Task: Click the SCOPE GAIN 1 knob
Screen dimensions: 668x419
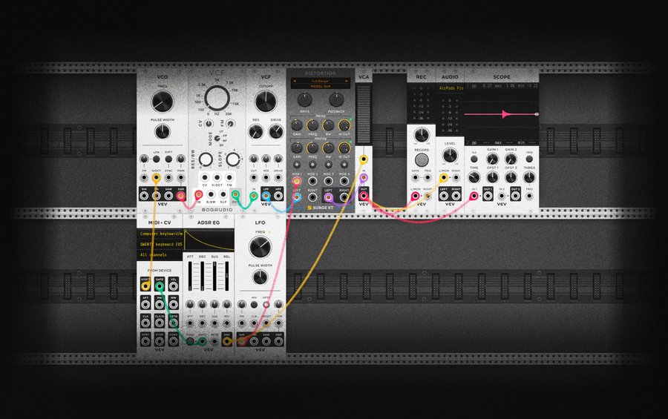Action: point(493,159)
